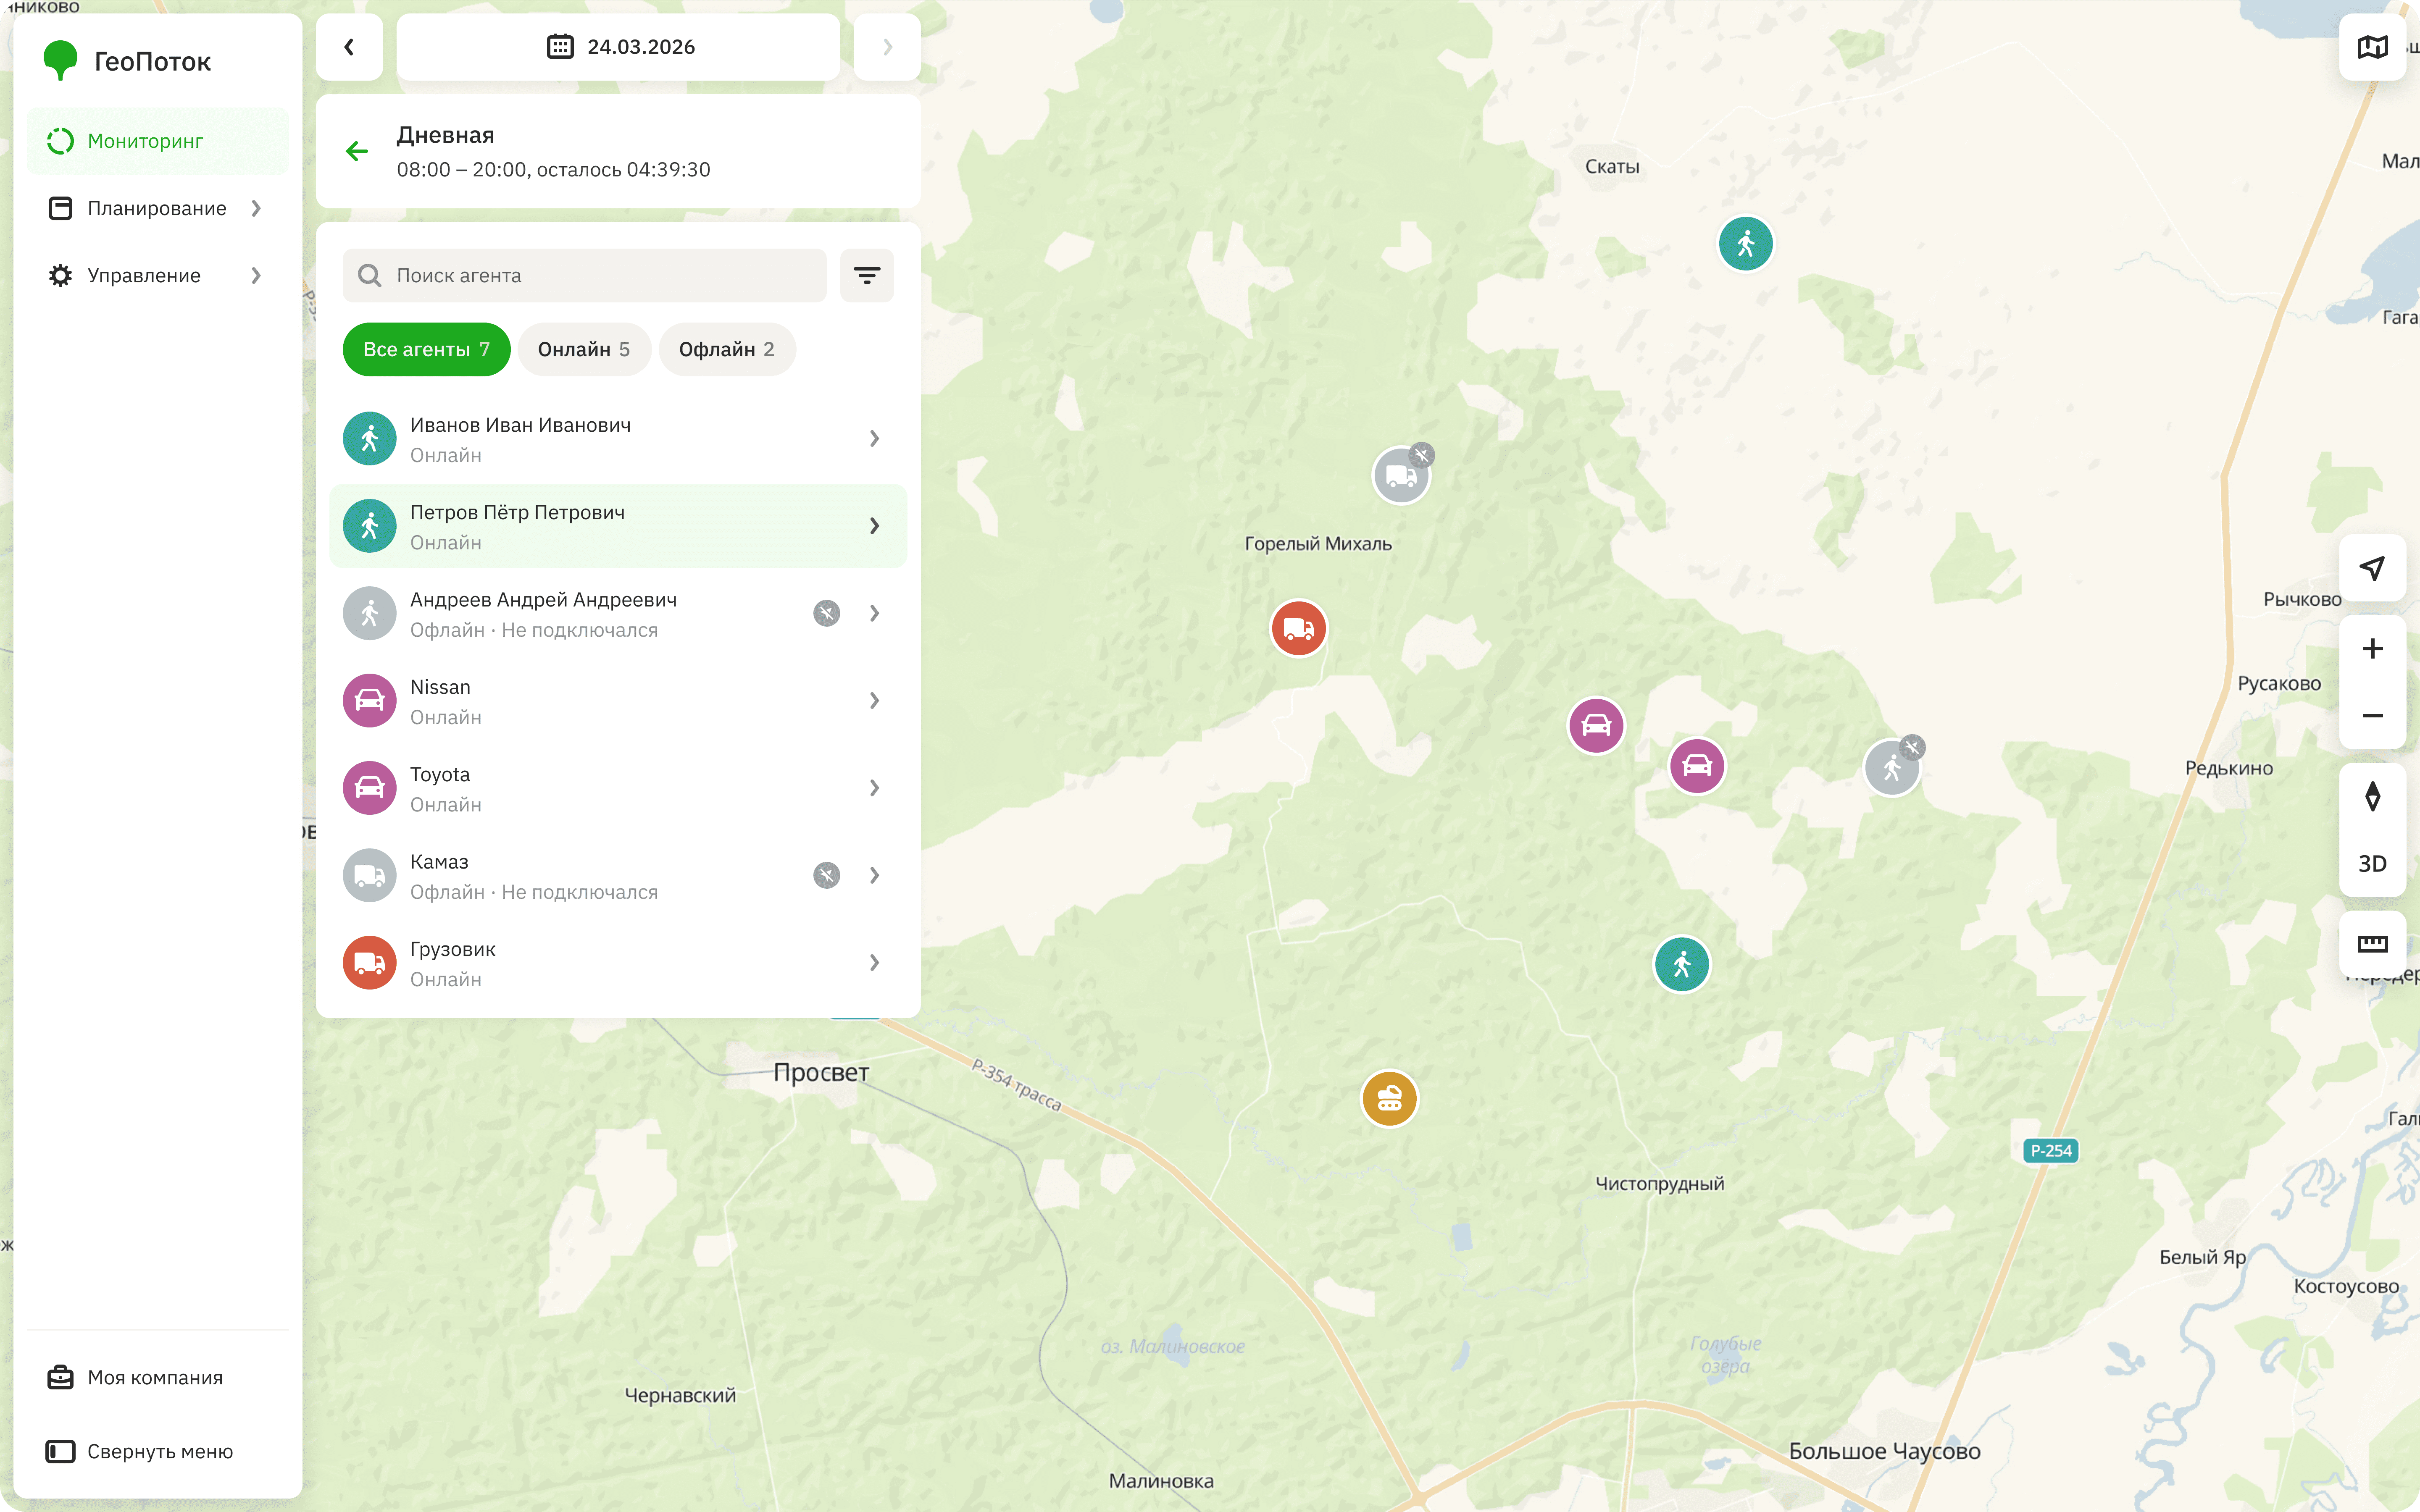Image resolution: width=2420 pixels, height=1512 pixels.
Task: Click the pedestrian avatar of Петров Пётр Петрович
Action: click(x=370, y=526)
